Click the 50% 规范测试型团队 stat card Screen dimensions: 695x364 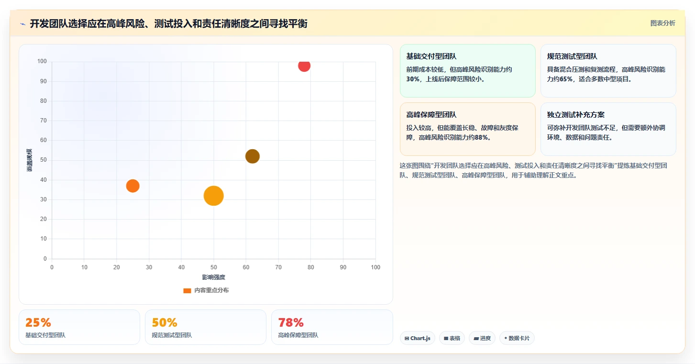(206, 327)
